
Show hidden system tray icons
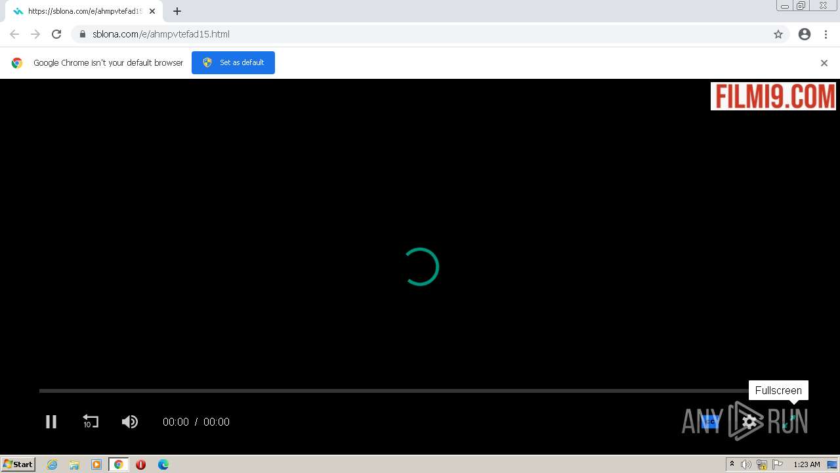coord(732,464)
